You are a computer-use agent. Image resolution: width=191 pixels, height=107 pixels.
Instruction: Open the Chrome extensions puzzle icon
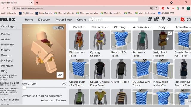183,8
